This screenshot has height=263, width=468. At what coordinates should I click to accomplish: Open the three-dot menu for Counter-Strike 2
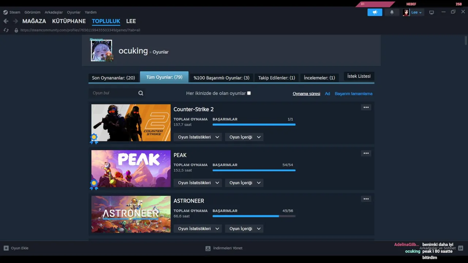(x=366, y=107)
